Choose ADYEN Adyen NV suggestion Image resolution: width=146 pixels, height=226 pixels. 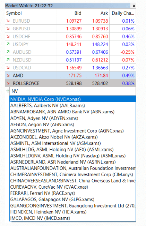pyautogui.click(x=72, y=118)
